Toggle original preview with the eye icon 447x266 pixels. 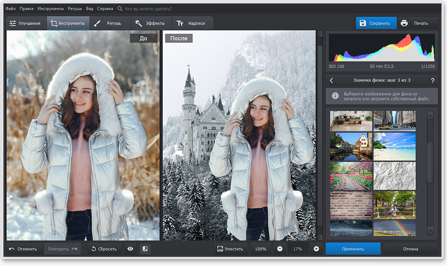[130, 249]
